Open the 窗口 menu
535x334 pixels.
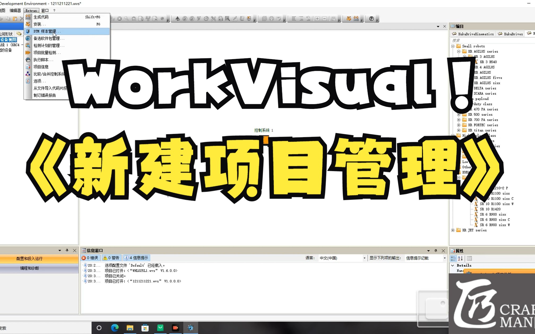[x=45, y=11]
